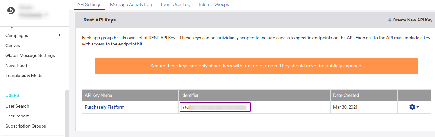Open User Search under Users
The width and height of the screenshot is (435, 137).
(x=17, y=106)
